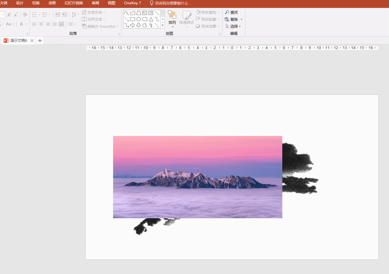Align paragraph text to the left

tap(34, 24)
